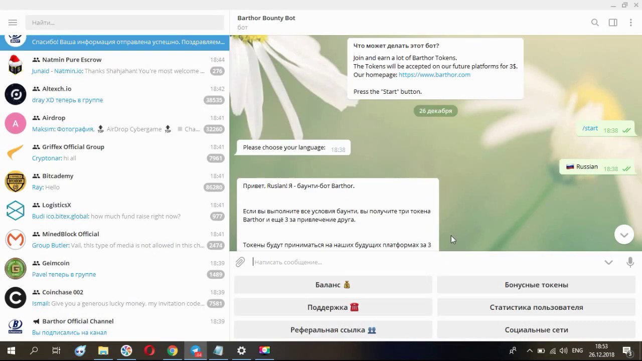Screen dimensions: 642x361
Task: Hide the bot keyboard with the chevron
Action: click(x=608, y=262)
